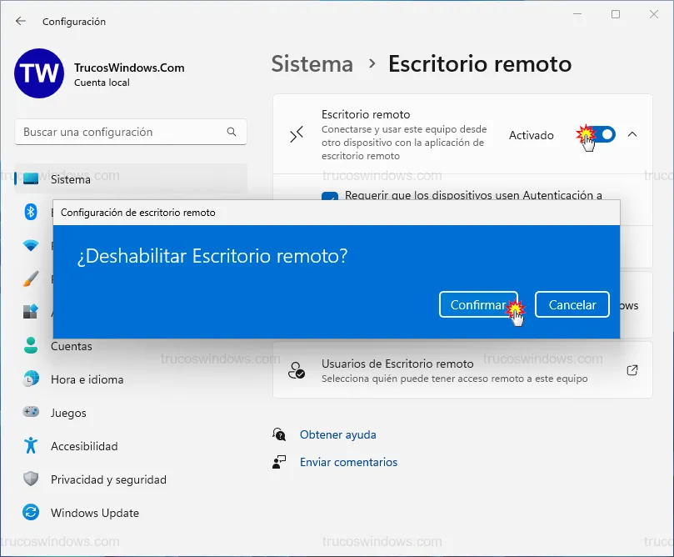Screen dimensions: 674x557
Task: Toggle the Requerir Autenticación checkbox
Action: coord(330,197)
